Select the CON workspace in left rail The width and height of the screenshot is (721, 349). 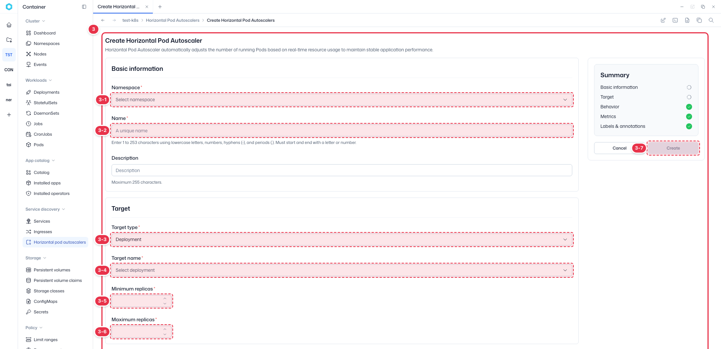point(9,70)
